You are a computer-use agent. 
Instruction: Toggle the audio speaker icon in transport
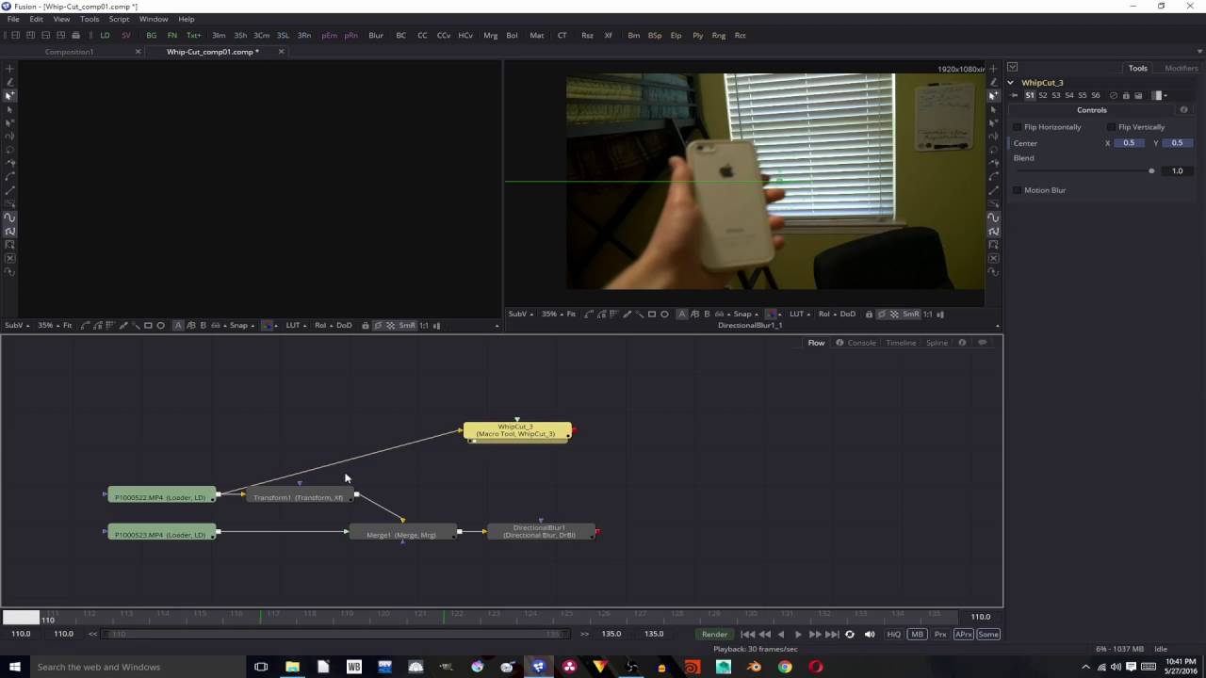click(870, 635)
